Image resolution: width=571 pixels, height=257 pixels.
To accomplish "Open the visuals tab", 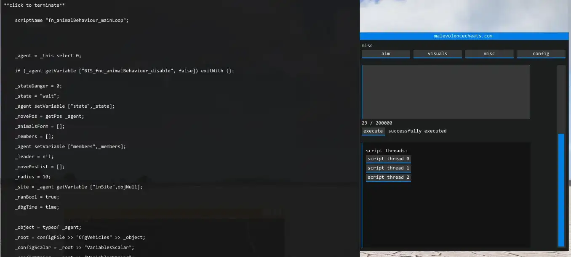I will click(x=437, y=53).
